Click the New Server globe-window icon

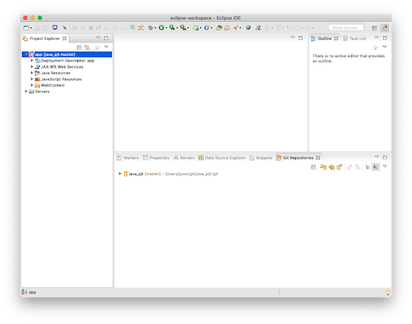tap(196, 28)
